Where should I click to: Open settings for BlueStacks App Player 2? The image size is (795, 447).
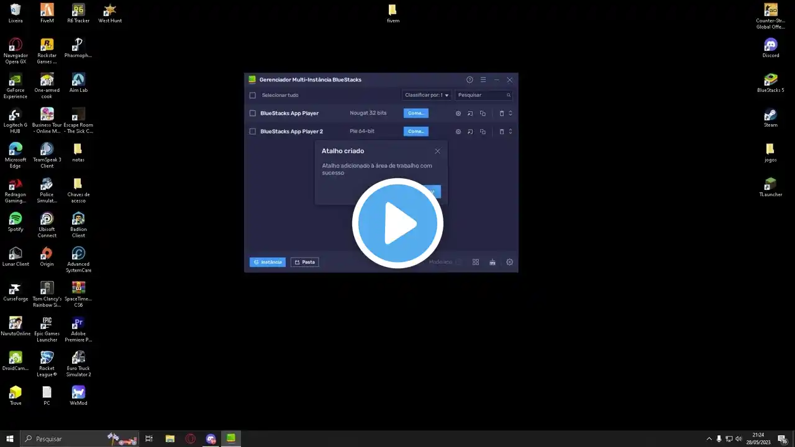tap(458, 132)
